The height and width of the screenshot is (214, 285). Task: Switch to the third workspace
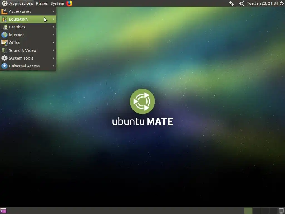[265, 211]
